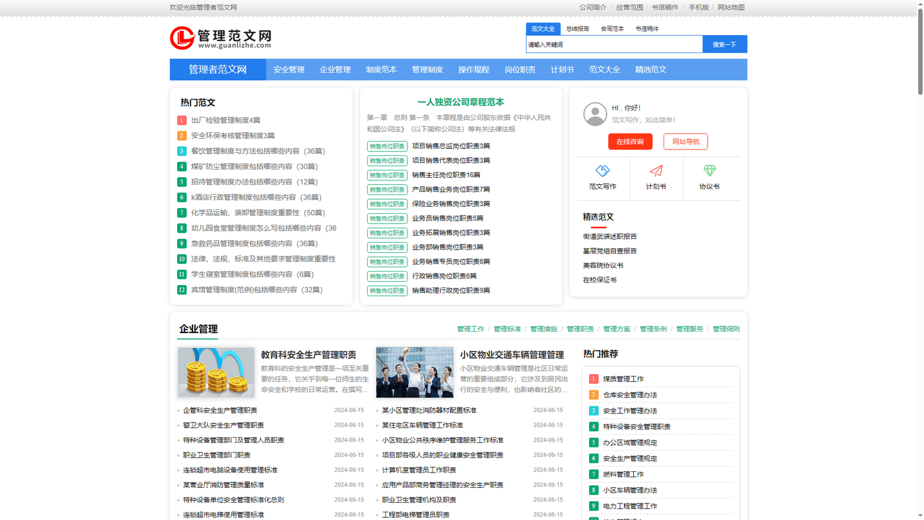Open 制度范本 in the navigation bar
Viewport: 924px width, 520px height.
[381, 69]
